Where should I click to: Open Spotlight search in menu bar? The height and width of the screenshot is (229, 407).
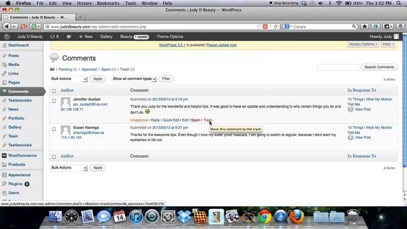(x=399, y=3)
